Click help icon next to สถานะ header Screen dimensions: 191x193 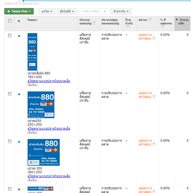pos(150,19)
